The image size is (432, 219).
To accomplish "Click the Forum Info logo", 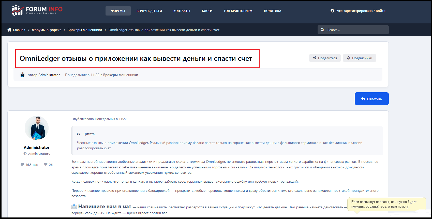I will point(37,10).
